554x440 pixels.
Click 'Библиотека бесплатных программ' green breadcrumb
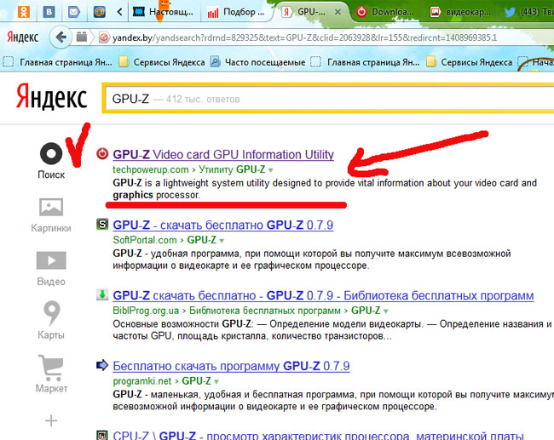pos(265,311)
